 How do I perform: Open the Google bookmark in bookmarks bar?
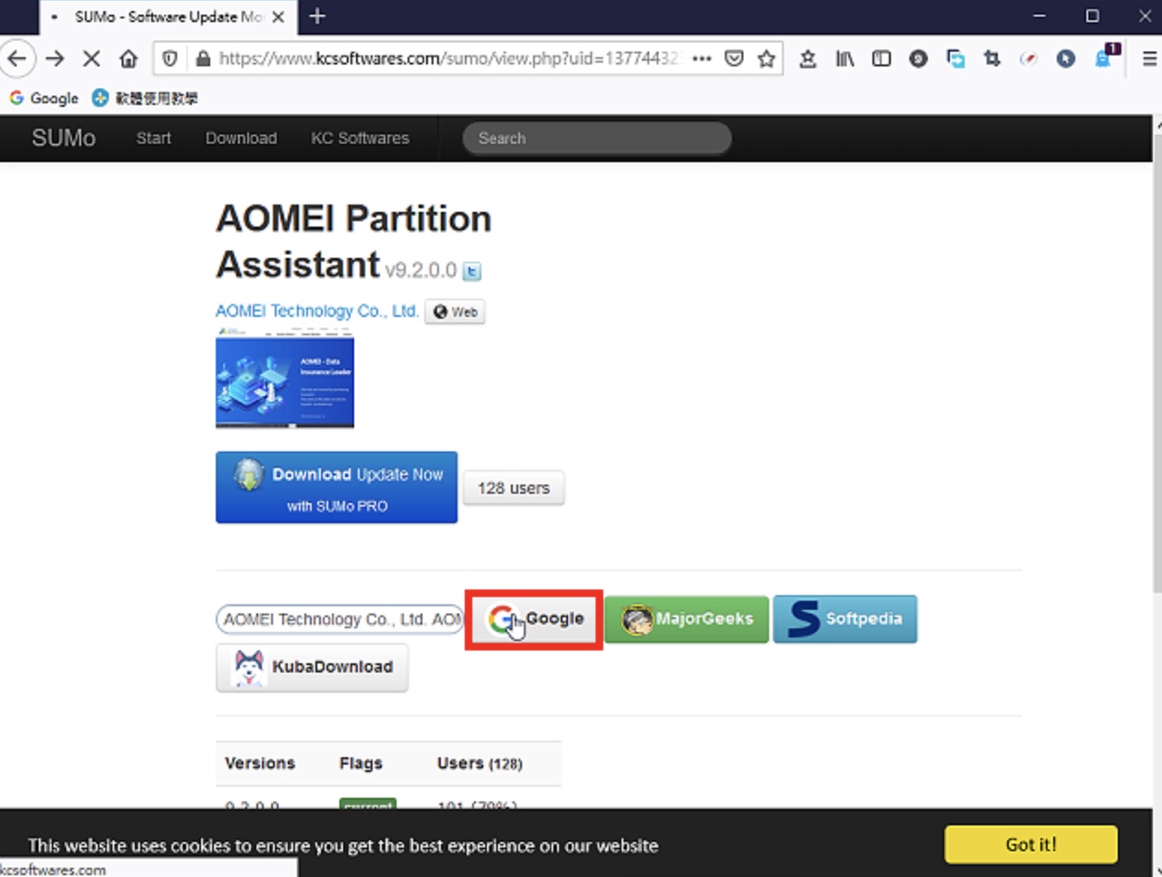[43, 98]
